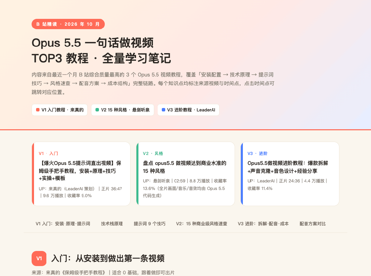The width and height of the screenshot is (371, 276).
Task: Click the 'V1 · 入门' card label
Action: [48, 154]
